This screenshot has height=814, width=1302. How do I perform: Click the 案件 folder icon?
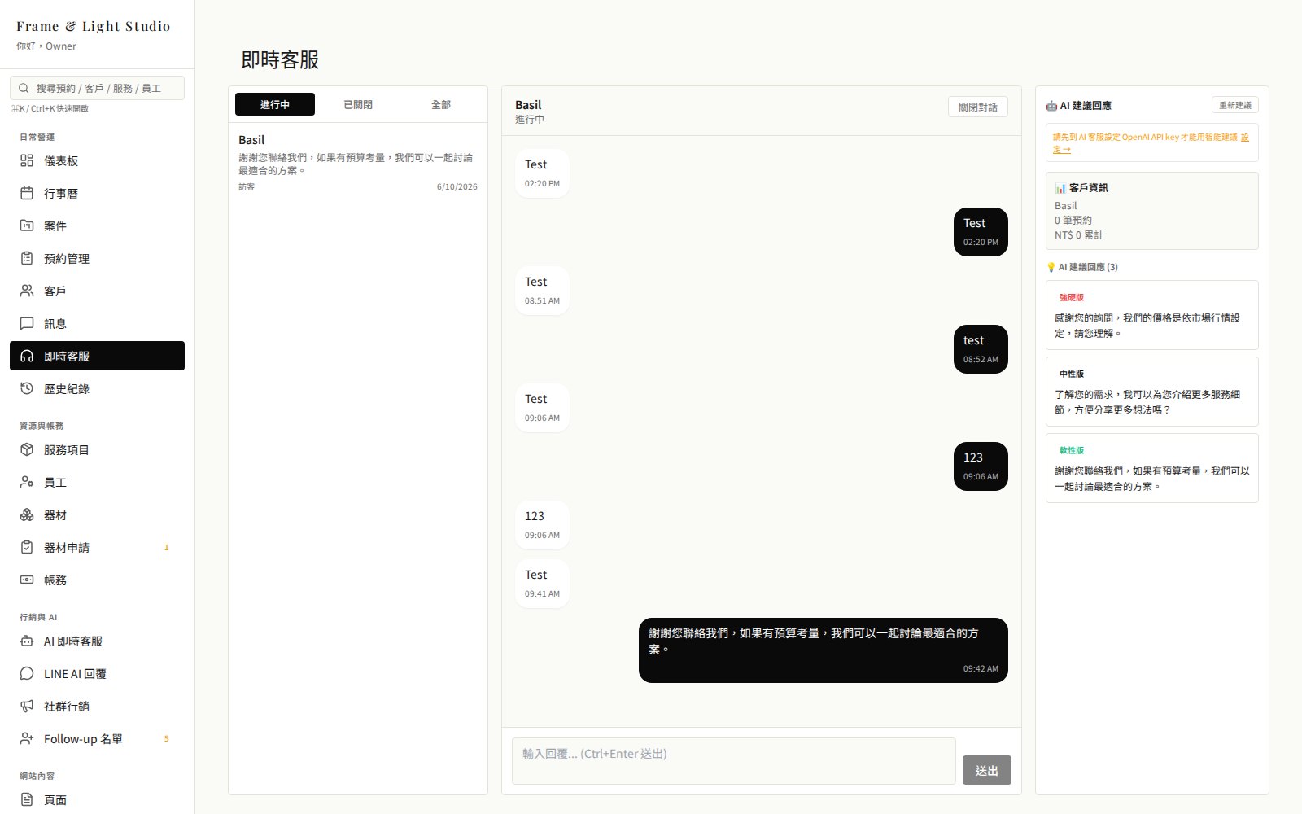pos(27,225)
